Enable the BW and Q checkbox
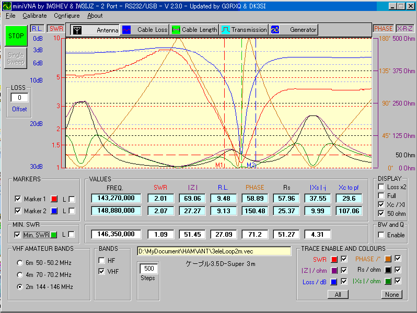417x313 pixels. point(381,235)
